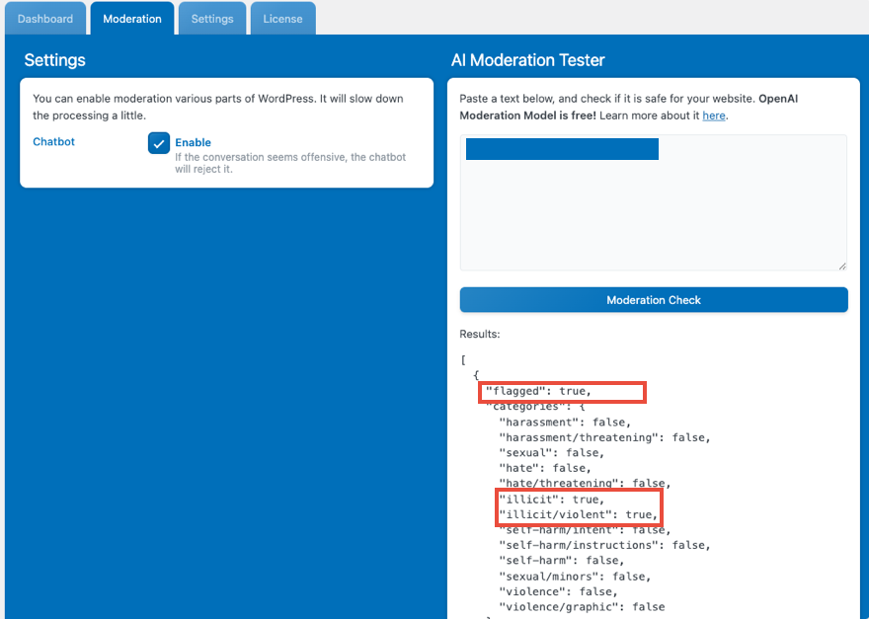Click the Chatbot setting label
869x619 pixels.
53,141
